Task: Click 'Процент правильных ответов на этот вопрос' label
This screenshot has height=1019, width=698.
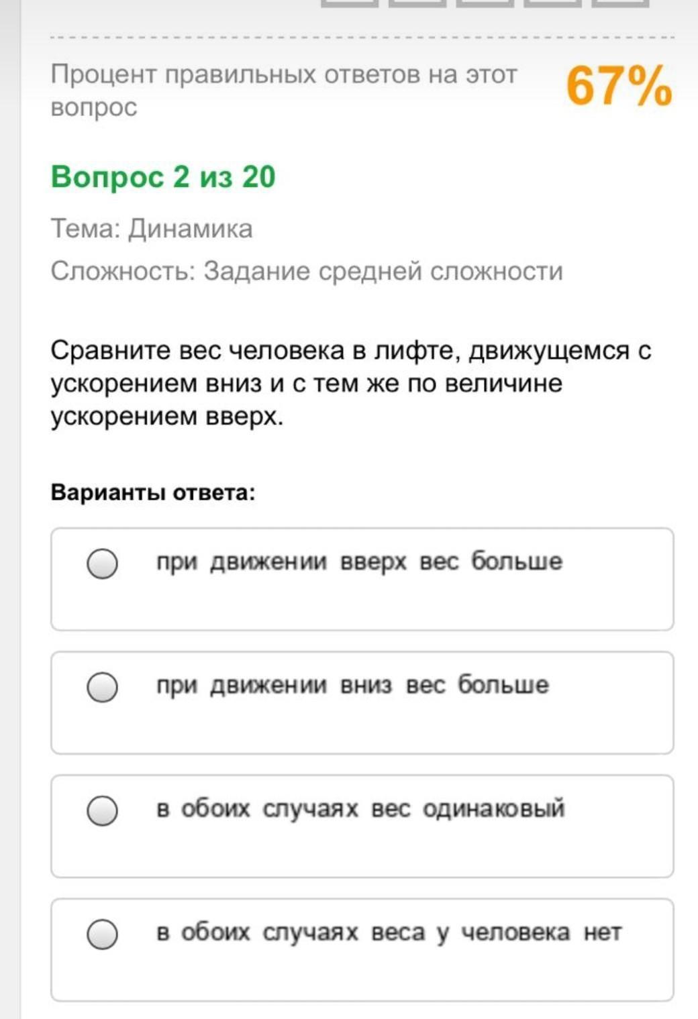Action: coord(283,90)
